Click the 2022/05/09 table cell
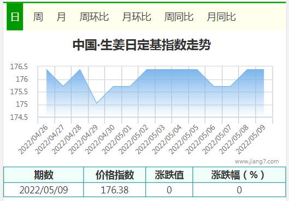 (44, 190)
